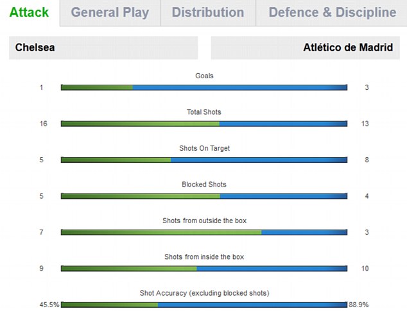Click the Chelsea team header
Screen dimensions: 407x311
click(x=103, y=47)
